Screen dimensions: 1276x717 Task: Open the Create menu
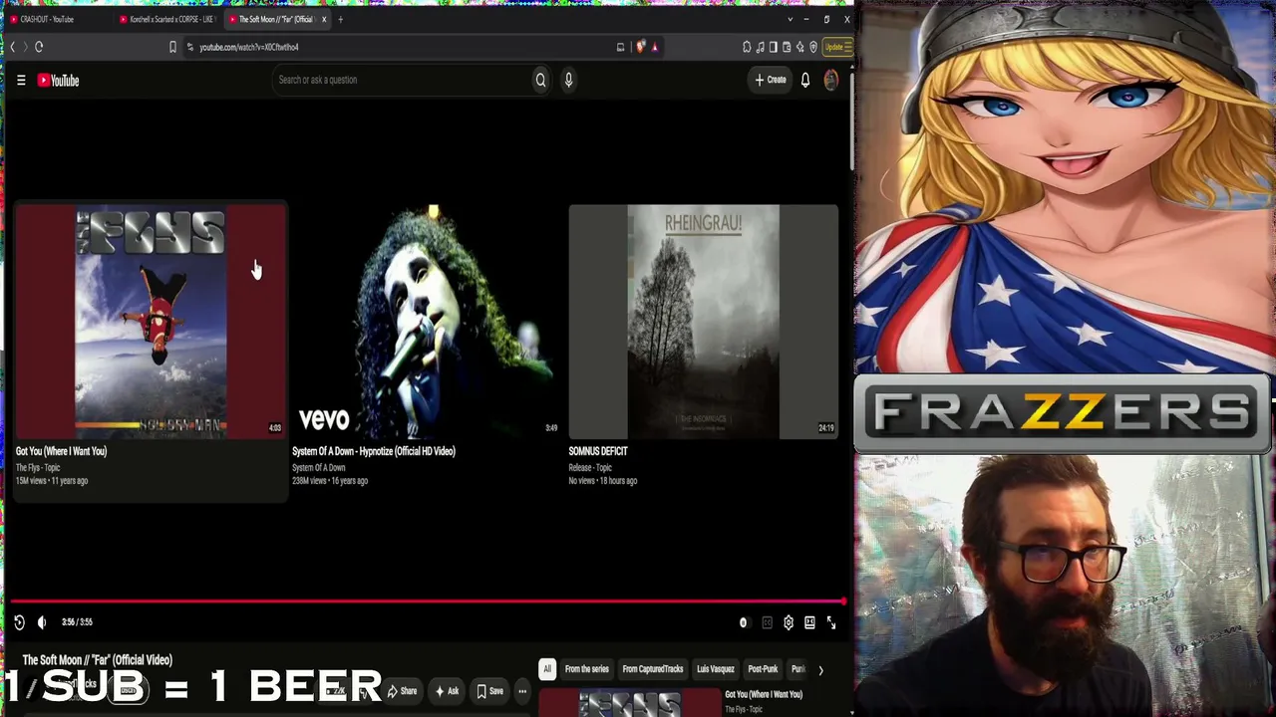771,80
